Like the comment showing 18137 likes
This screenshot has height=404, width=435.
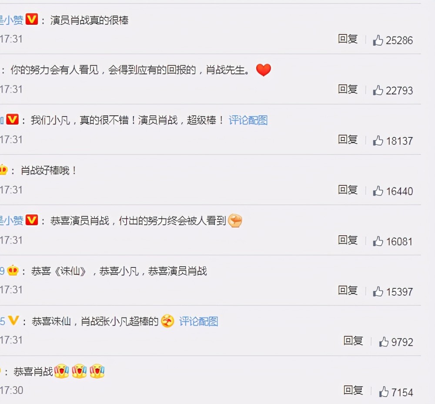(x=378, y=141)
